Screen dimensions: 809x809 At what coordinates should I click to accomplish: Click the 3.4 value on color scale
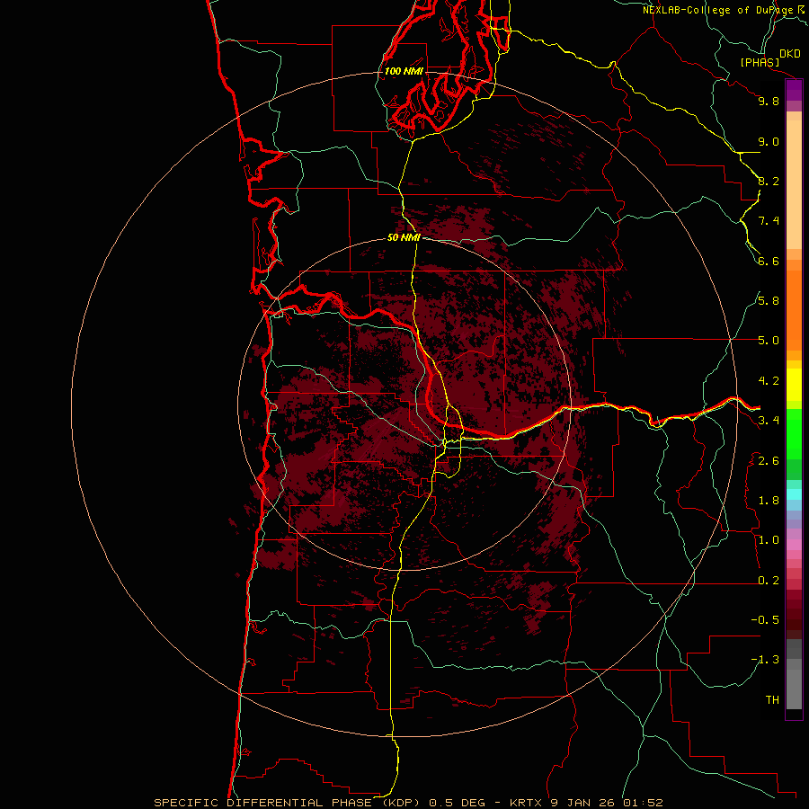(x=769, y=421)
